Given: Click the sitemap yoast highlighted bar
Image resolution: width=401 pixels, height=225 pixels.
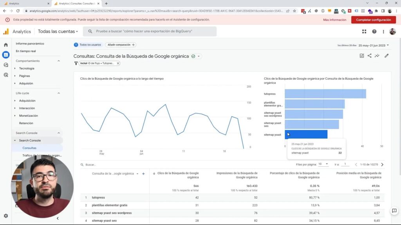Looking at the screenshot, I should (306, 134).
